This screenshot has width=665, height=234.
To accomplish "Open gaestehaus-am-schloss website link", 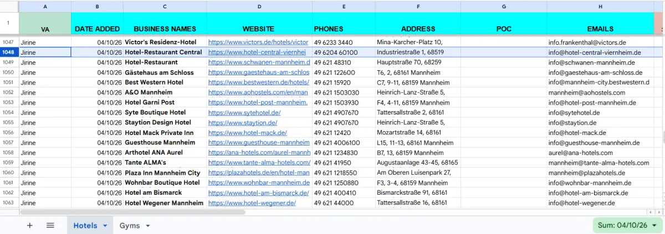I will [x=259, y=72].
